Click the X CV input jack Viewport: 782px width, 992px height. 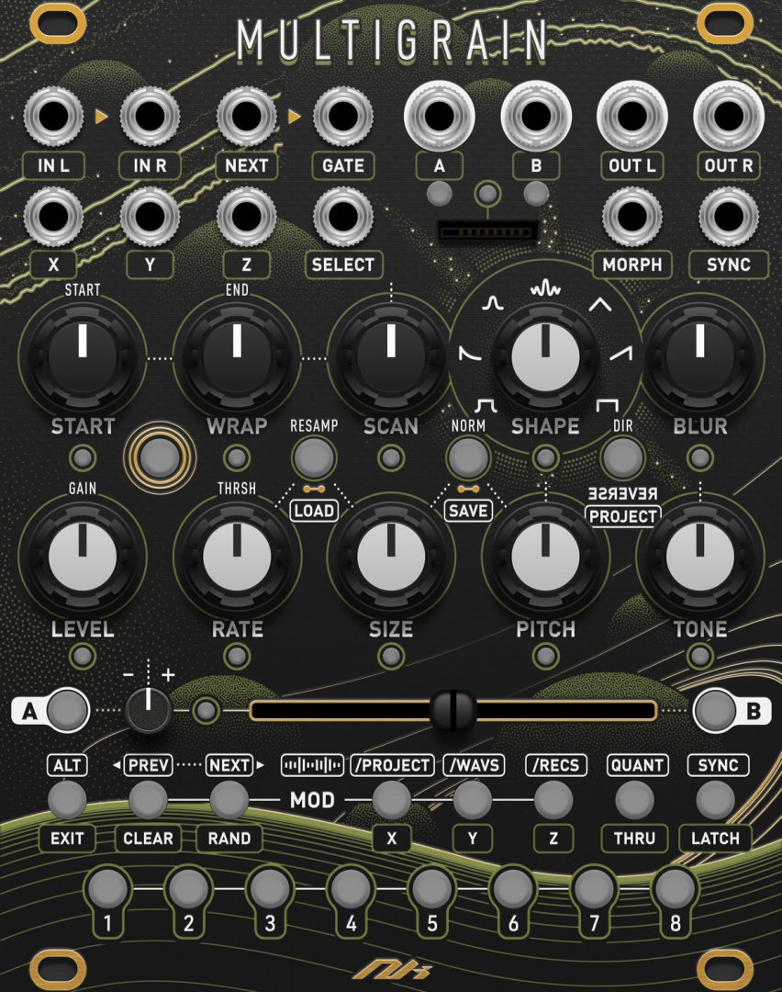pos(54,217)
